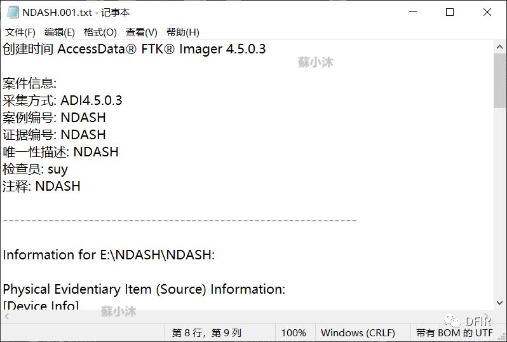
Task: Open the 文件(F) menu
Action: click(20, 32)
